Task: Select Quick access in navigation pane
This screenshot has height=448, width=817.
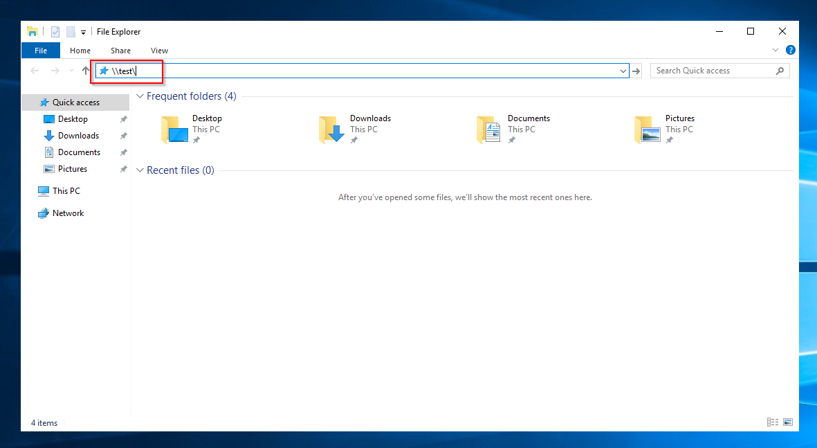Action: (x=75, y=102)
